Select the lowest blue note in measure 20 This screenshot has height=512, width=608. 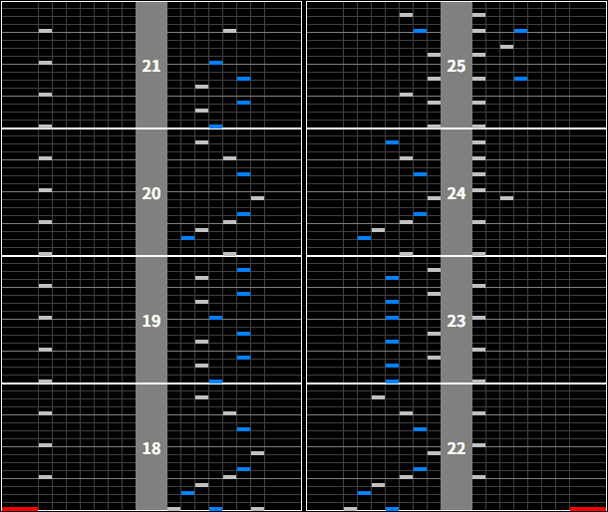click(x=187, y=238)
